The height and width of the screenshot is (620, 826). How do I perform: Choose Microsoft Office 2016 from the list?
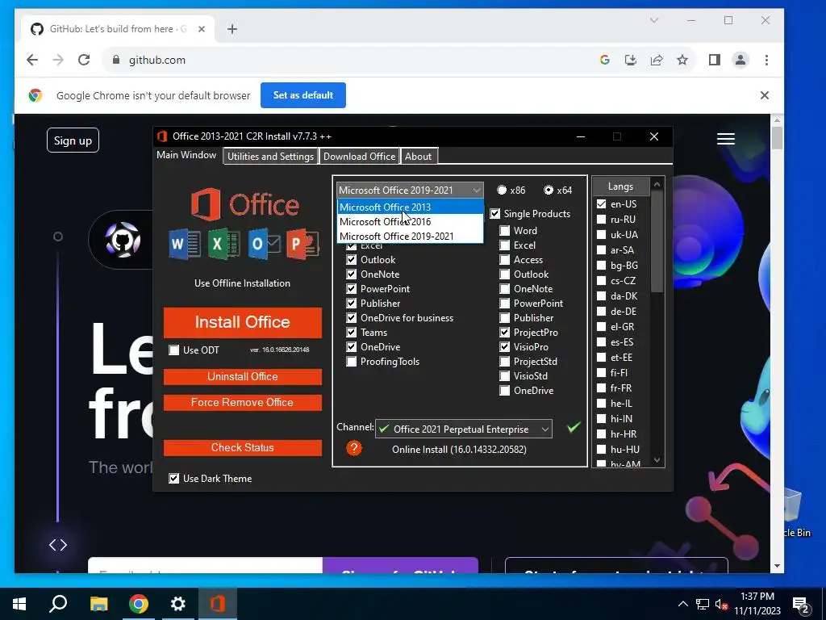coord(410,222)
